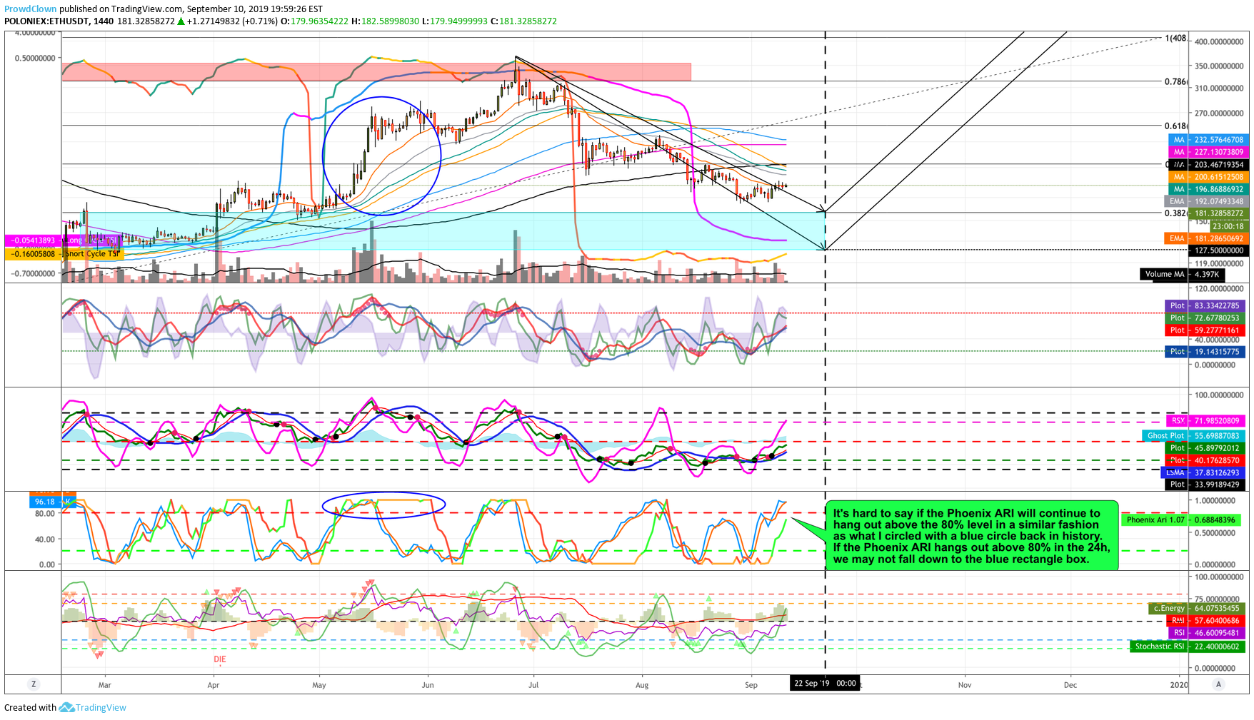1254x720 pixels.
Task: Click the current price 181.32858272 label
Action: [x=1218, y=213]
